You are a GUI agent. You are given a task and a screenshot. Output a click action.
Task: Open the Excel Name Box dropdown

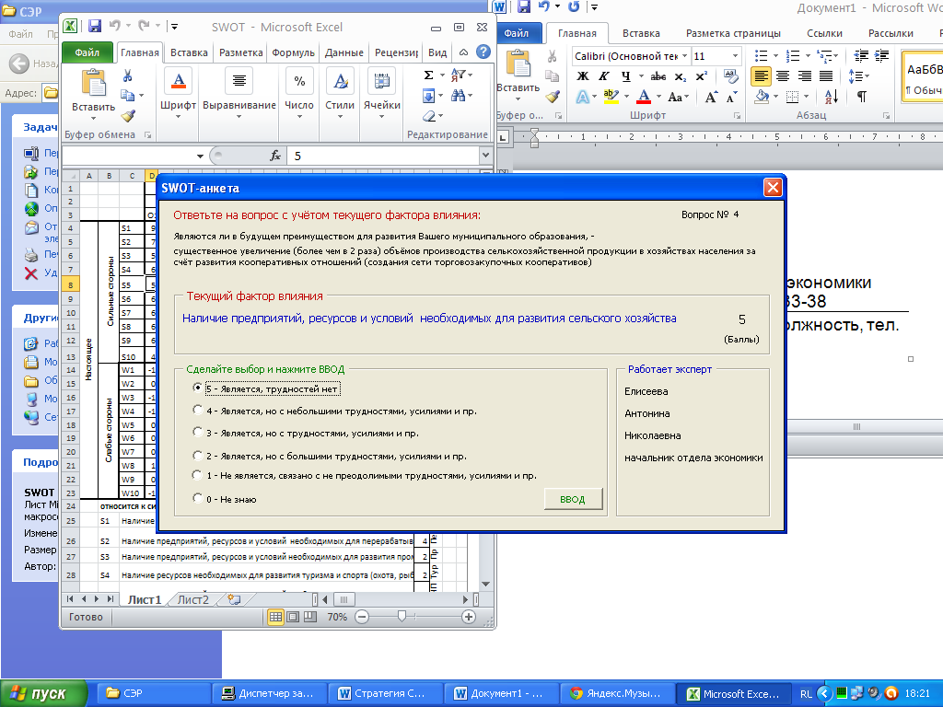click(200, 156)
